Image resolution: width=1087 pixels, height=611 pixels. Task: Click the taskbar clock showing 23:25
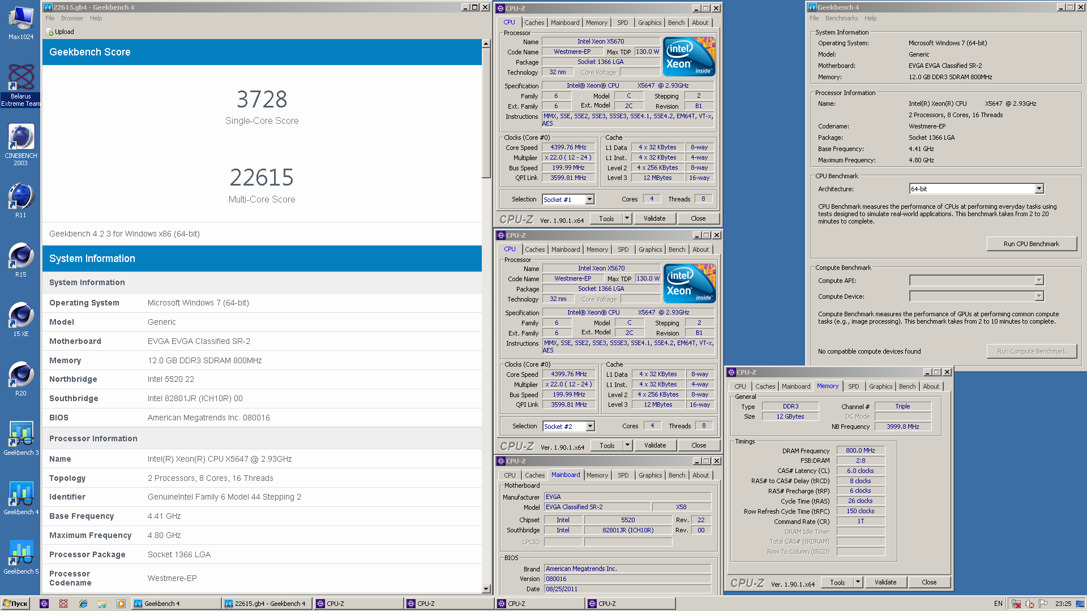pyautogui.click(x=1063, y=604)
